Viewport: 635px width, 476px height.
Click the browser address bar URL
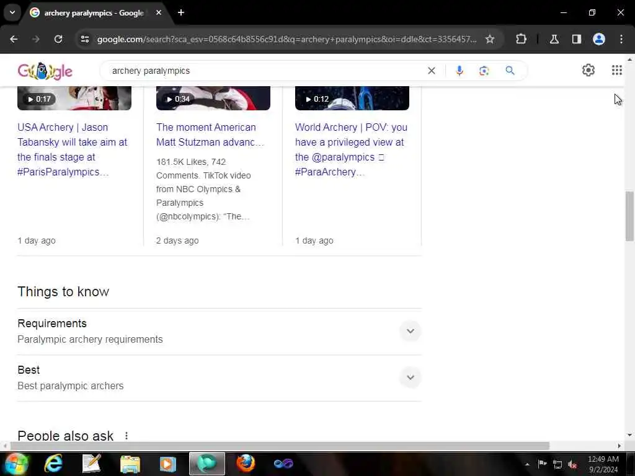[286, 39]
